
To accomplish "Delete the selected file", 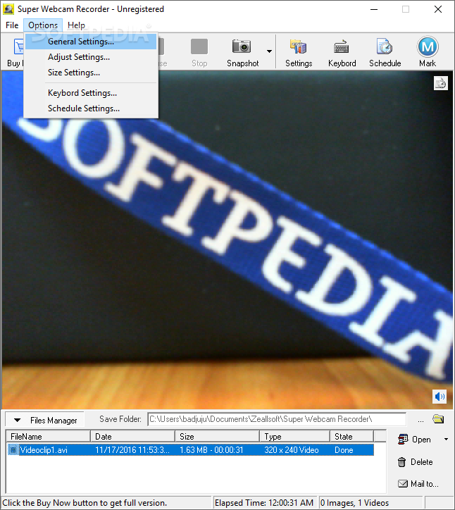I will pos(415,462).
